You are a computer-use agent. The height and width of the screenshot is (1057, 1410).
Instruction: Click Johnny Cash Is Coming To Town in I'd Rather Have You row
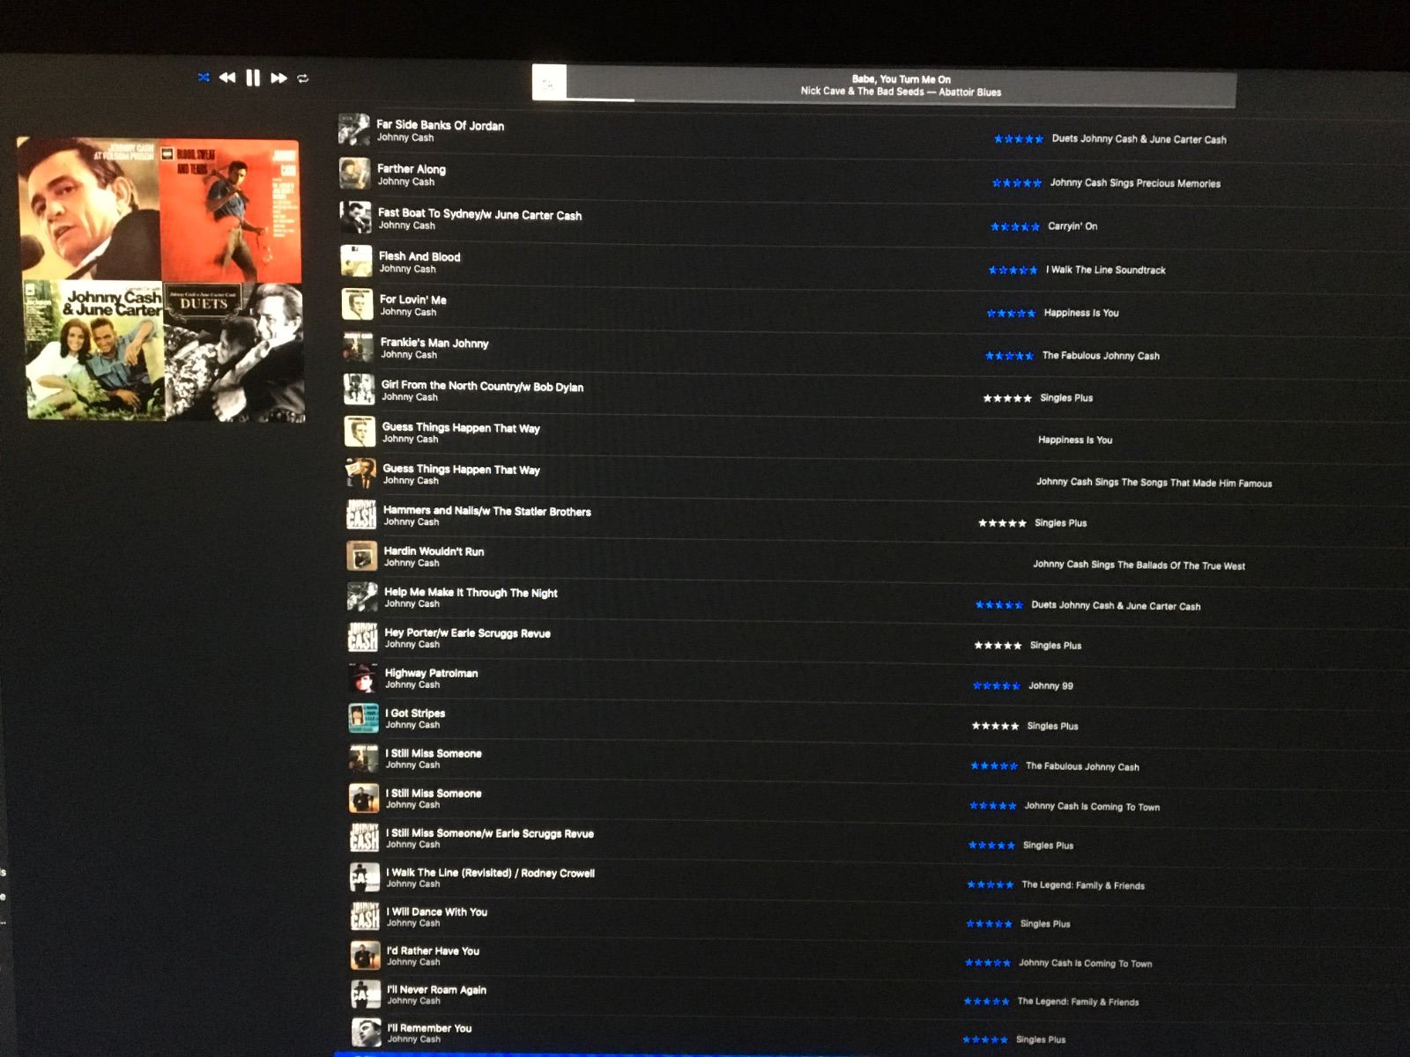(x=1086, y=964)
